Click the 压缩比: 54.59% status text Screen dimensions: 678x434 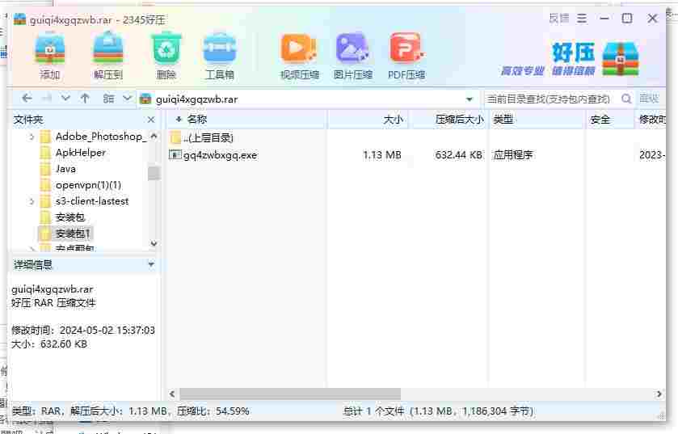click(x=213, y=411)
